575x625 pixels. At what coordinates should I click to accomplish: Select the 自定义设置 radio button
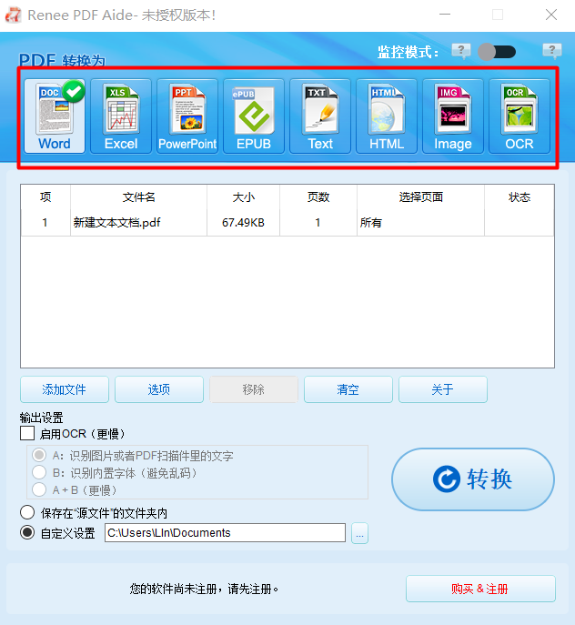tap(27, 532)
